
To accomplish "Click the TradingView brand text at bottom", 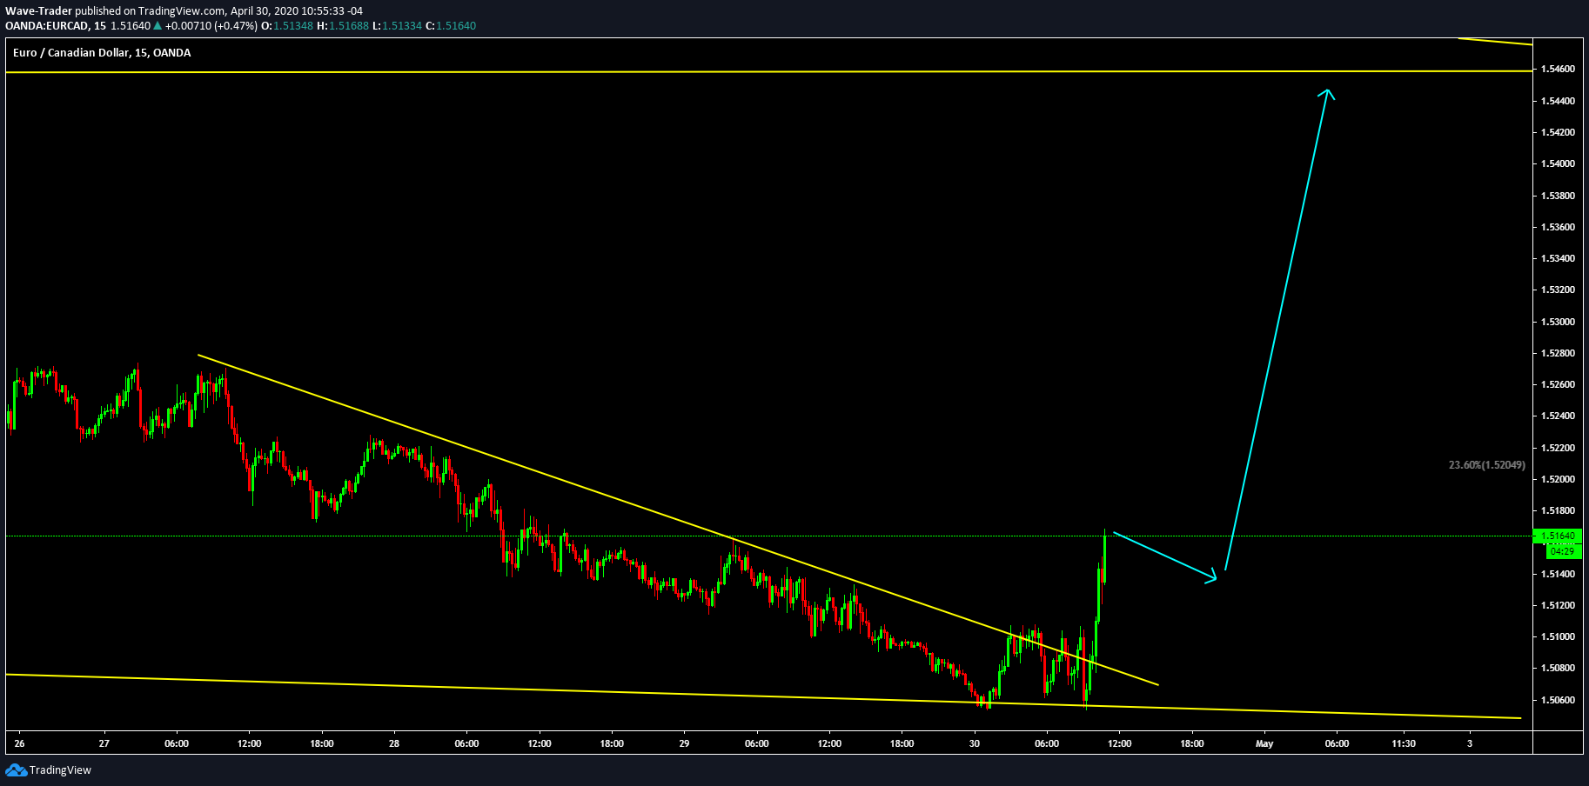I will [60, 770].
